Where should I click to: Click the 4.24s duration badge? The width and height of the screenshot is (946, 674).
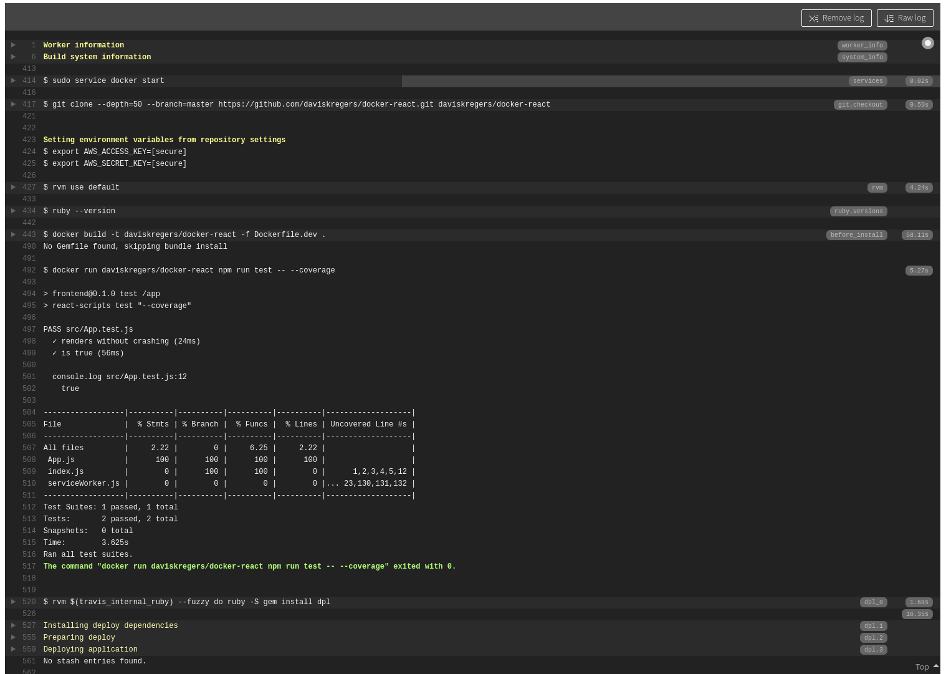tap(919, 188)
